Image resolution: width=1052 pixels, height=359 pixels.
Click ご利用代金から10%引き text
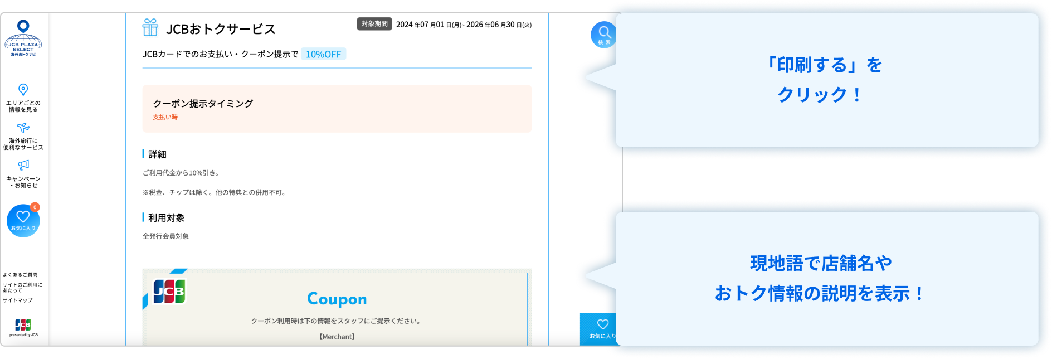pyautogui.click(x=181, y=173)
